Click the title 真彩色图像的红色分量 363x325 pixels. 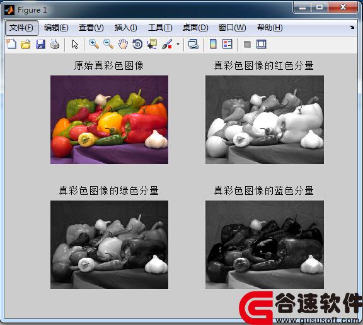click(263, 65)
